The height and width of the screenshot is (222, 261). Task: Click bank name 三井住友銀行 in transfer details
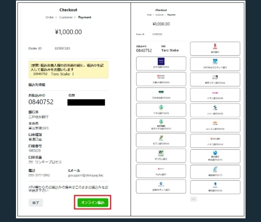[x=39, y=117]
